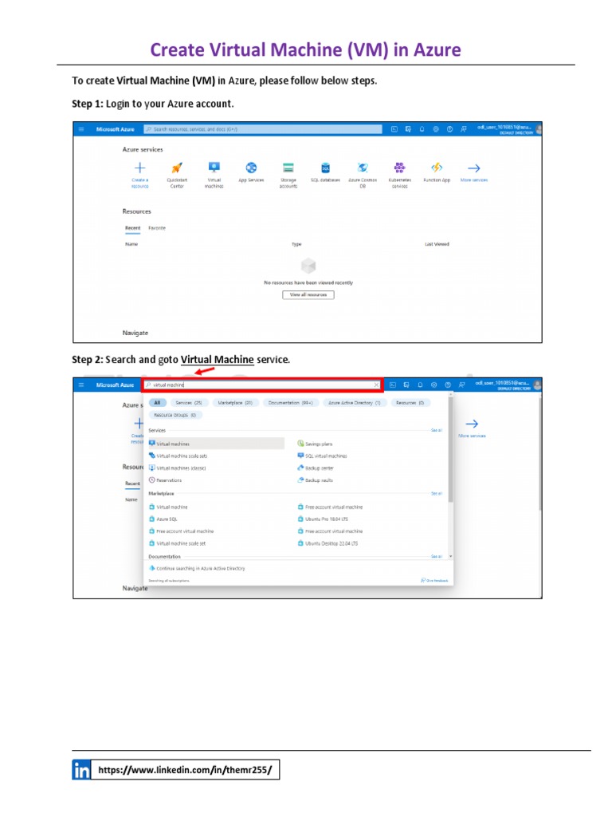612x817 pixels.
Task: Open Virtual machines icon under Azure services
Action: coord(214,168)
